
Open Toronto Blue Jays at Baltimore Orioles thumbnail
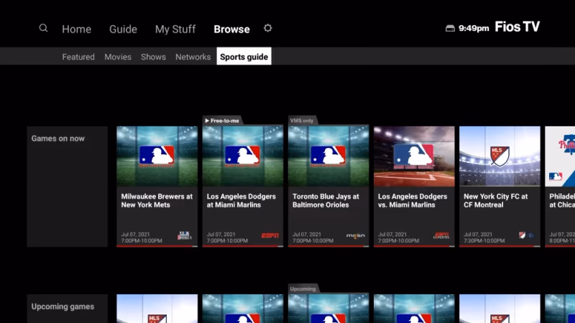click(x=328, y=156)
